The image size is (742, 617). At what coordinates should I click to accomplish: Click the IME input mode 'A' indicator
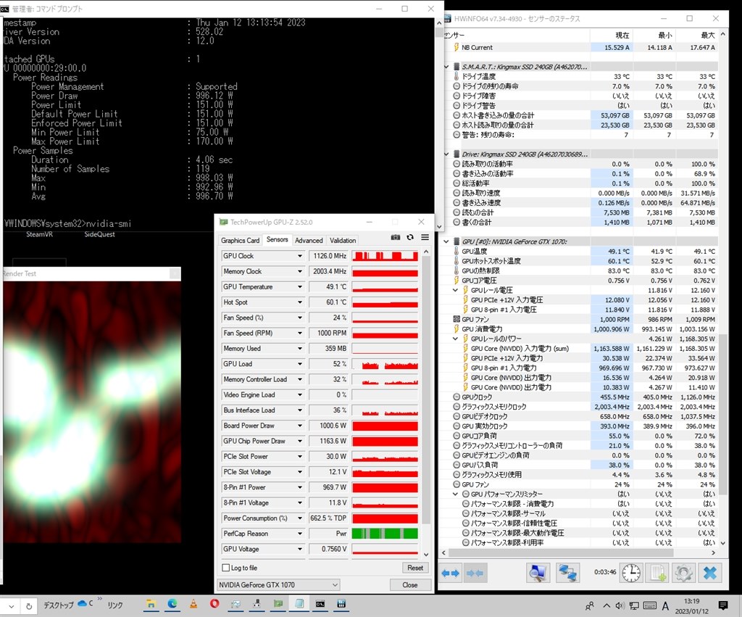tap(665, 605)
